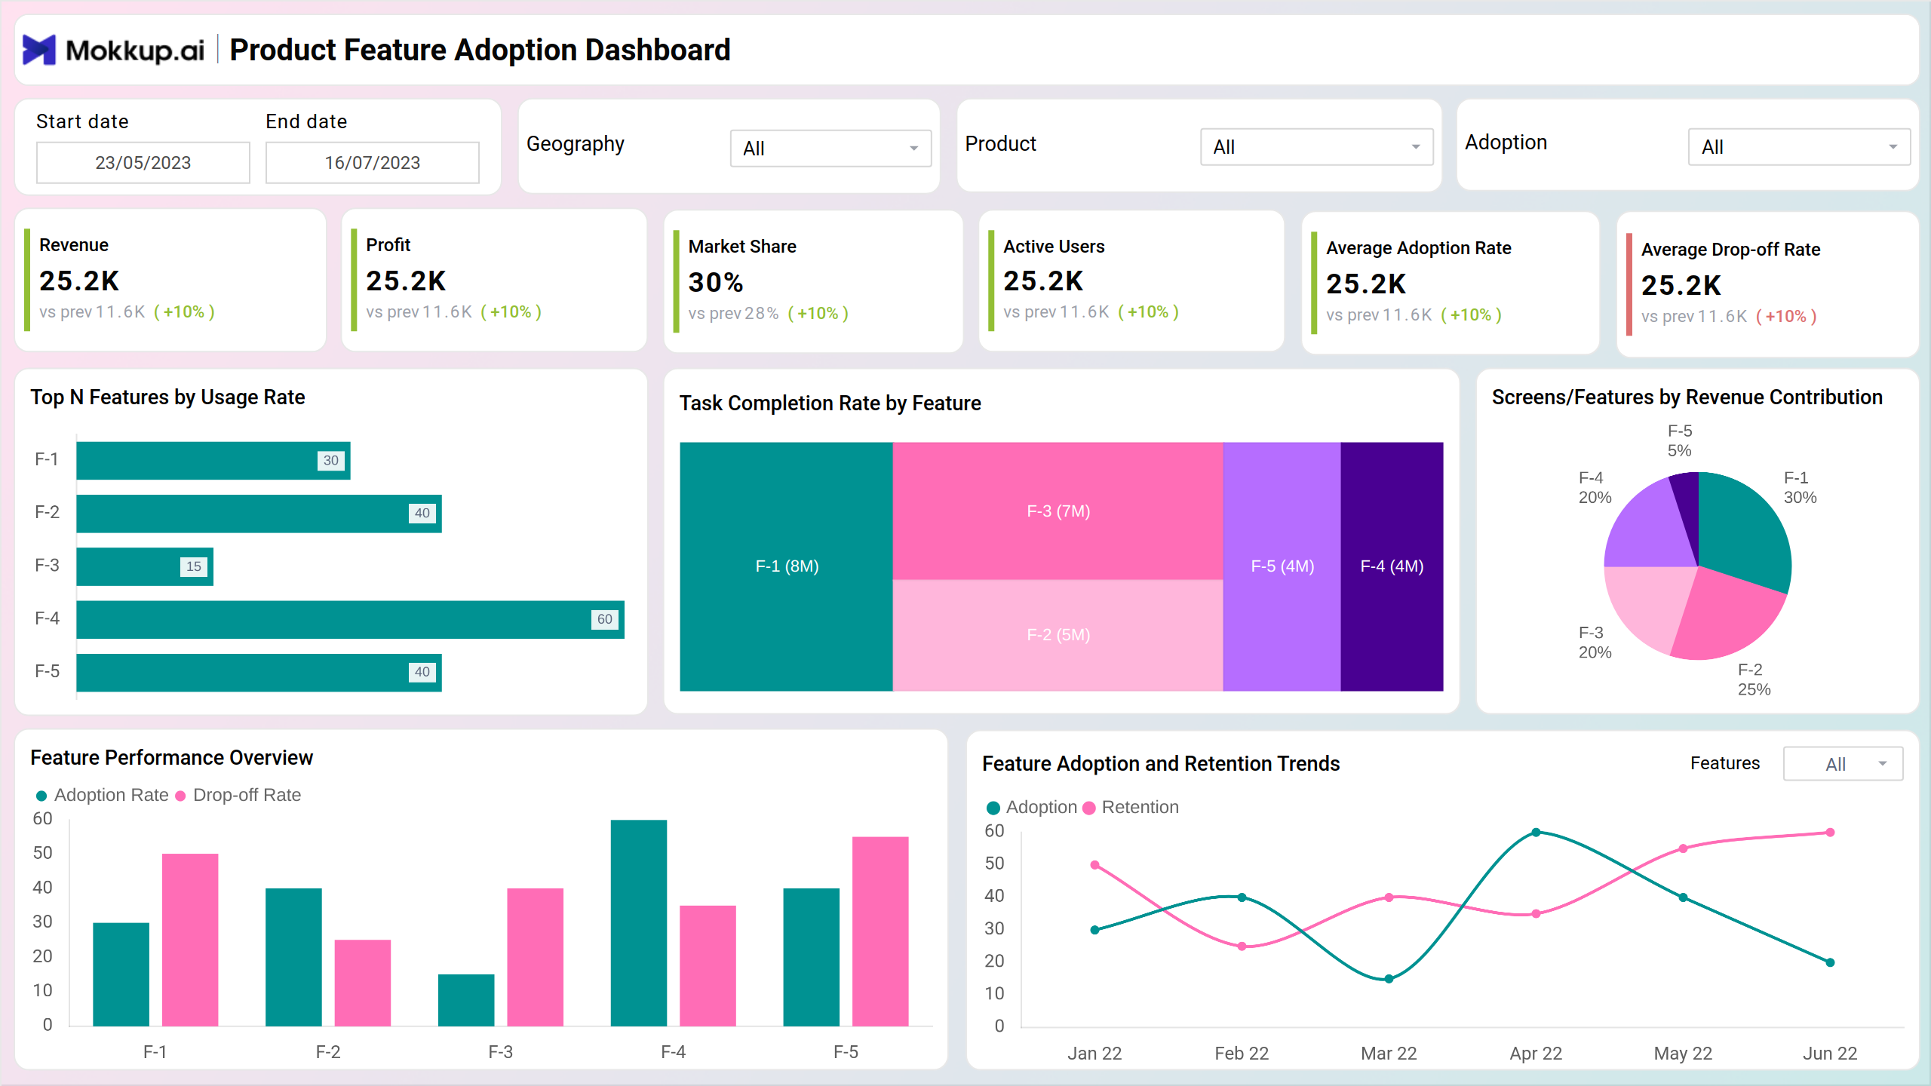Click the Top N Features by Usage Rate title

coord(167,397)
